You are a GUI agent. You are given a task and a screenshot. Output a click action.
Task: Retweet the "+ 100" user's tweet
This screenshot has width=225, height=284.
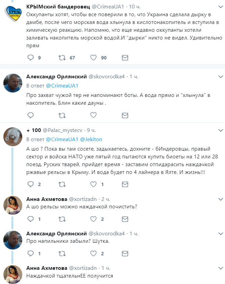pos(62,184)
